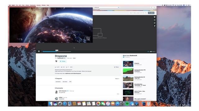Launch Siri from the Dock

coord(55,104)
